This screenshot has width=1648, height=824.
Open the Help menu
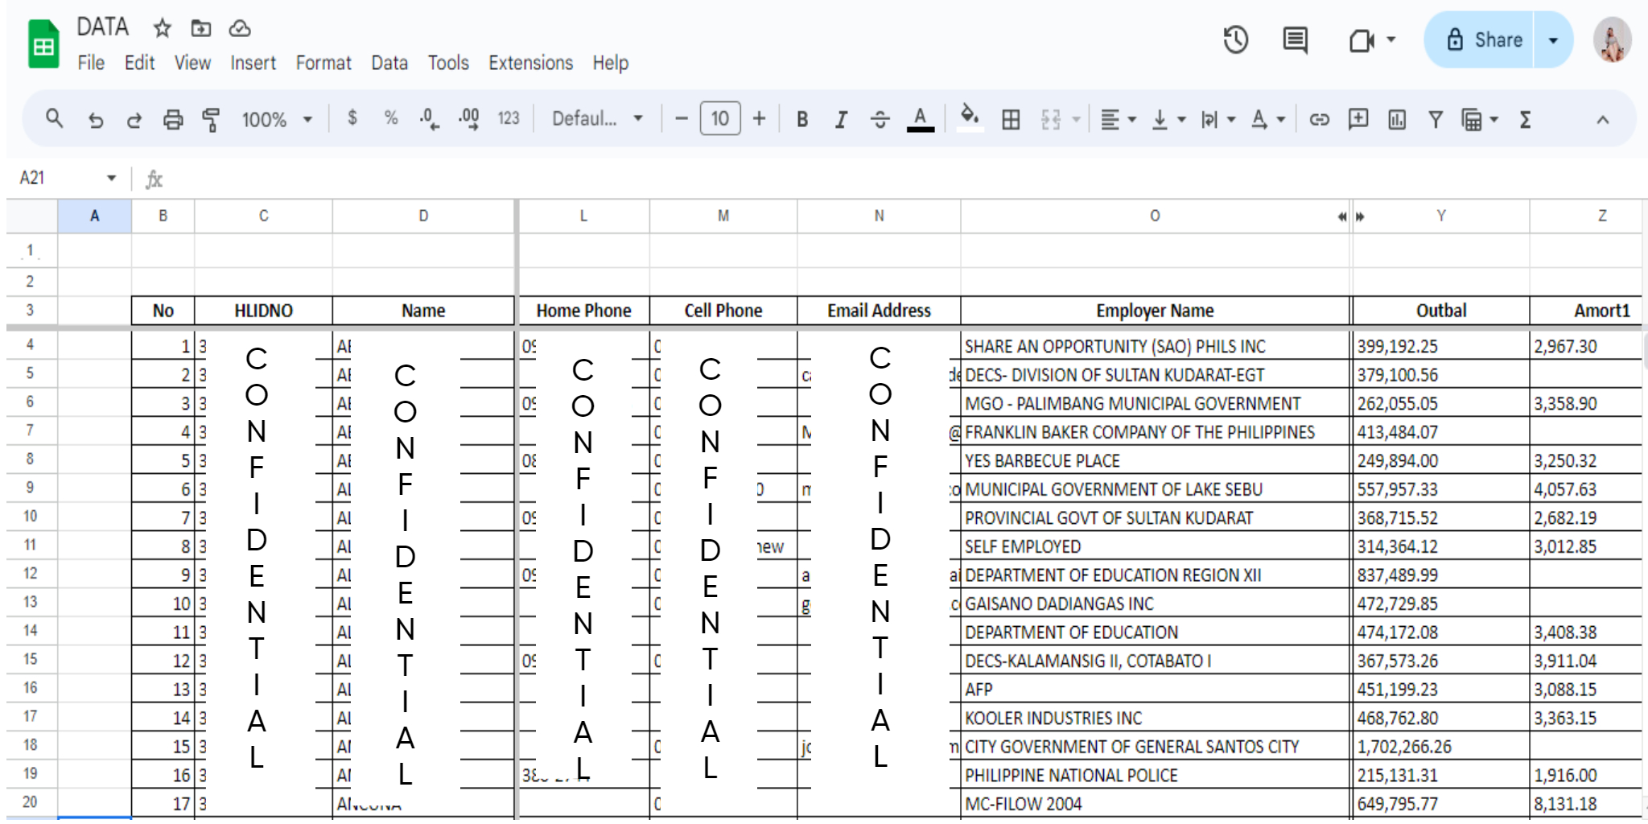point(611,63)
